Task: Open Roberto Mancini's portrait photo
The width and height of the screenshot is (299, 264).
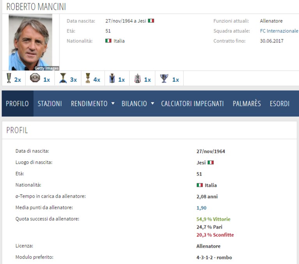Action: click(30, 42)
